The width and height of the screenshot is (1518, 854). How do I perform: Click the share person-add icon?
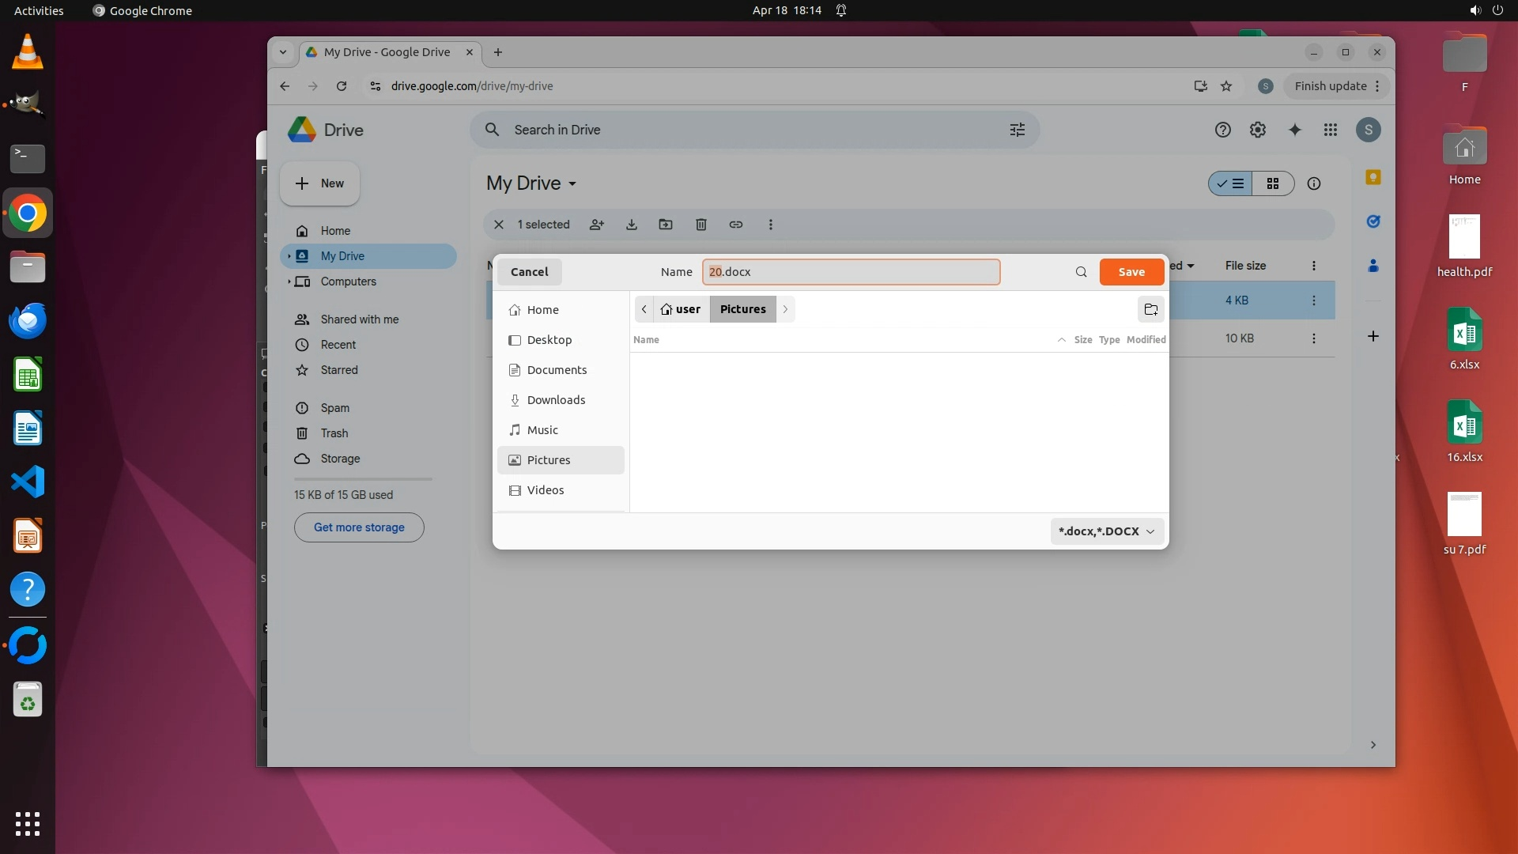pyautogui.click(x=597, y=225)
